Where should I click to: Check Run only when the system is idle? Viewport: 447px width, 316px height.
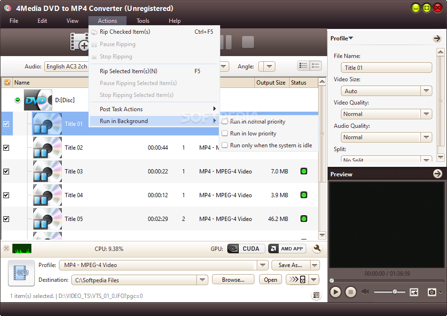[x=224, y=145]
